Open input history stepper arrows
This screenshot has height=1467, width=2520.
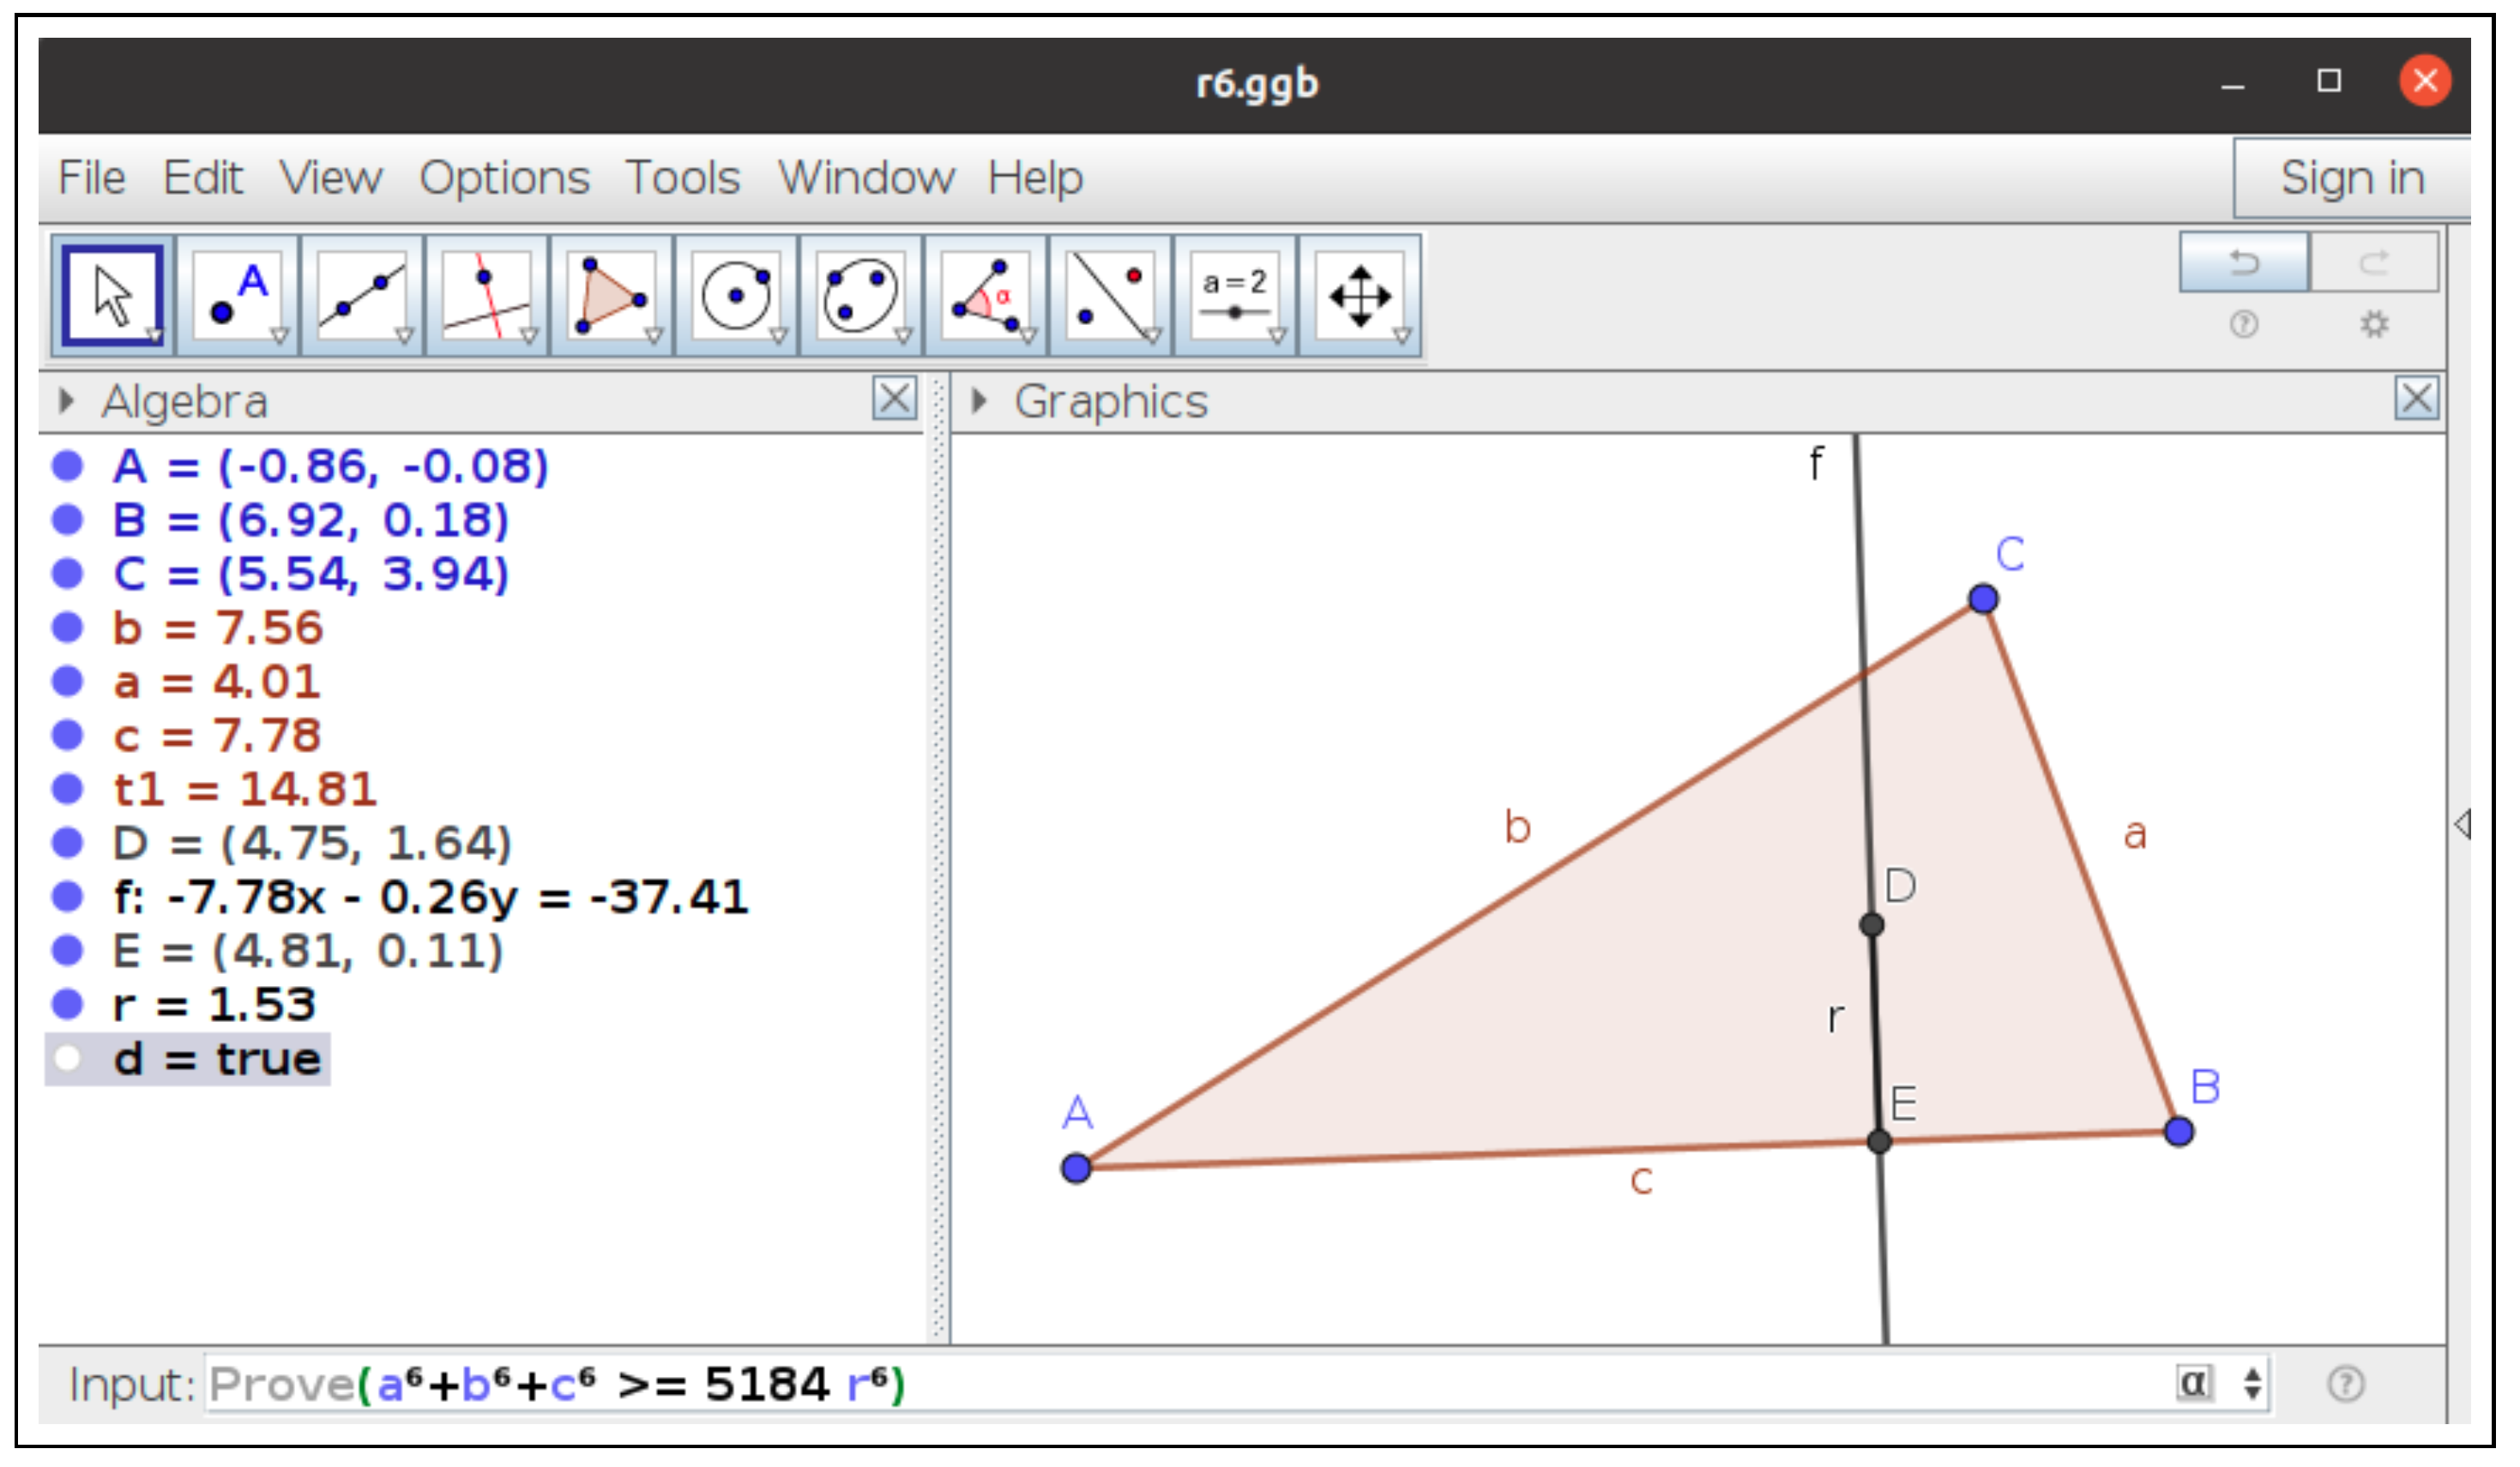[x=2252, y=1384]
